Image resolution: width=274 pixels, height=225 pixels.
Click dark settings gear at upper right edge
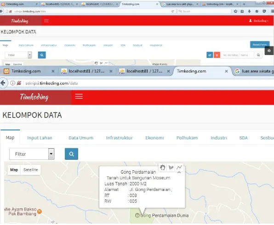[x=269, y=51]
